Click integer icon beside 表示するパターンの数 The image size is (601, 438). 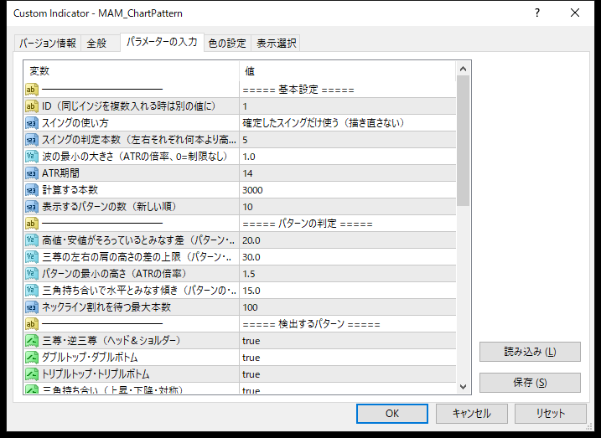click(32, 207)
